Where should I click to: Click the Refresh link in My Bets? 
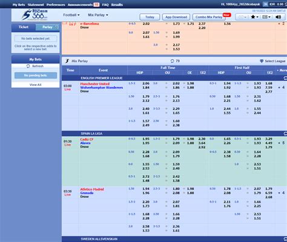tap(38, 66)
